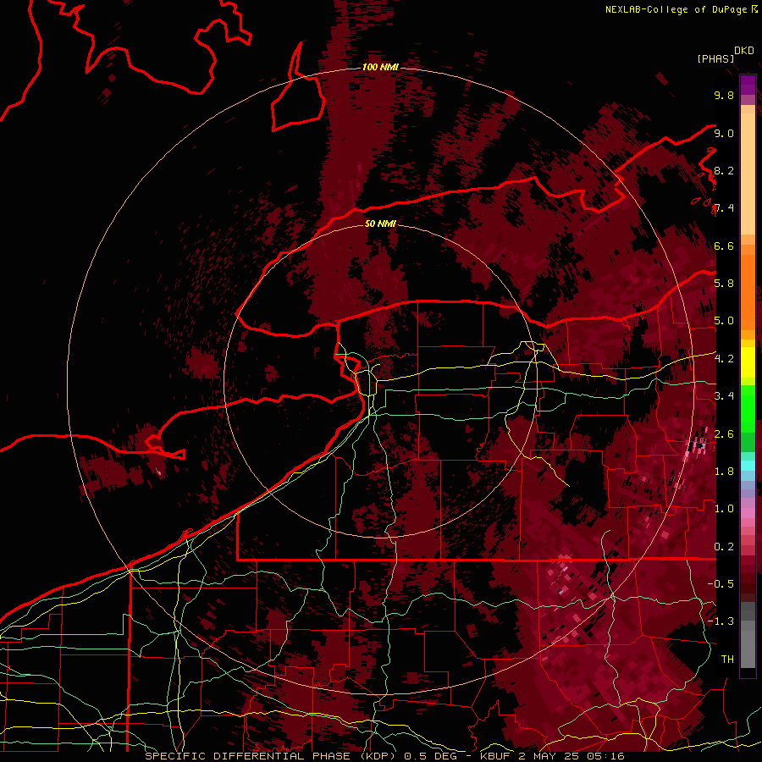Click the 8.2 value on the color scale
This screenshot has height=762, width=762.
(x=724, y=170)
